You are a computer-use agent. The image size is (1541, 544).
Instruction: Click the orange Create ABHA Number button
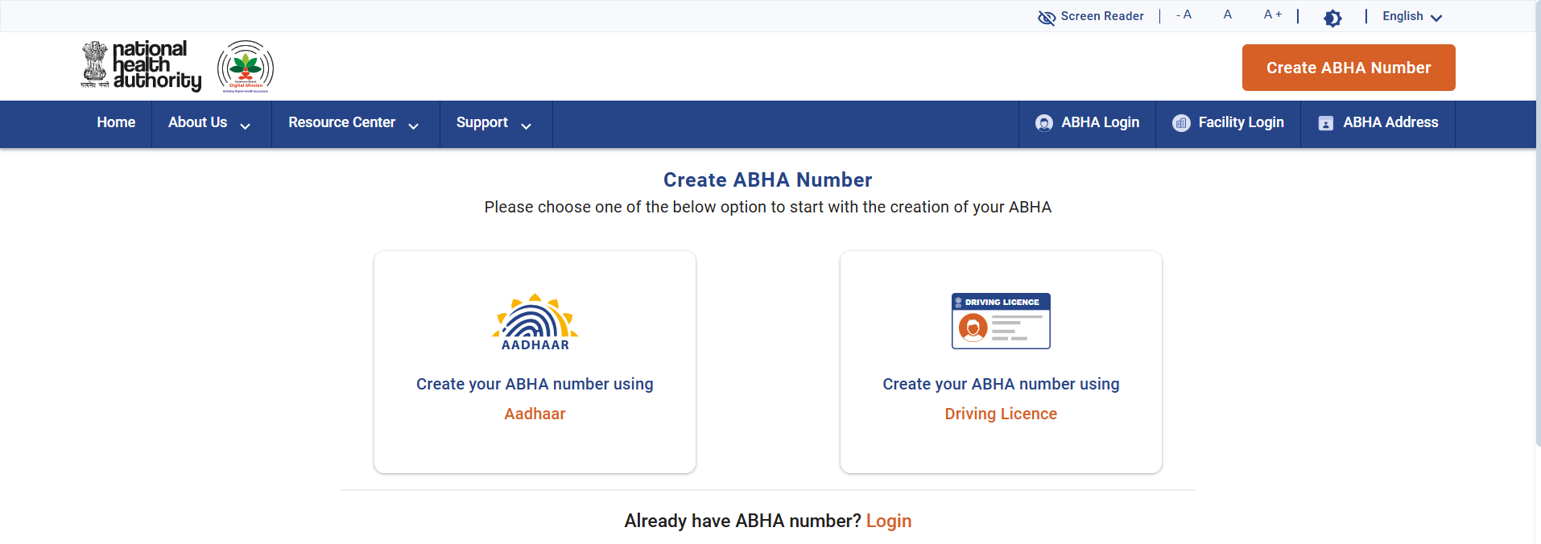(x=1349, y=68)
